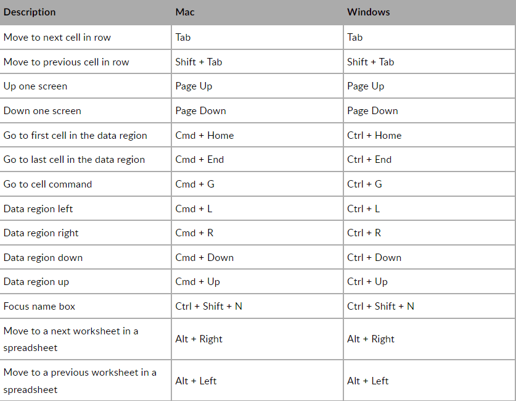The image size is (516, 401).
Task: Click the Mac 'Shift + Tab' cell
Action: (199, 62)
